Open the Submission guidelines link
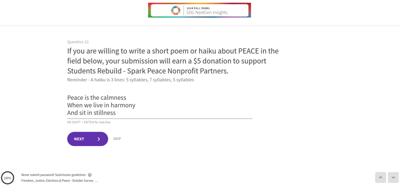400x189 pixels. pos(70,175)
